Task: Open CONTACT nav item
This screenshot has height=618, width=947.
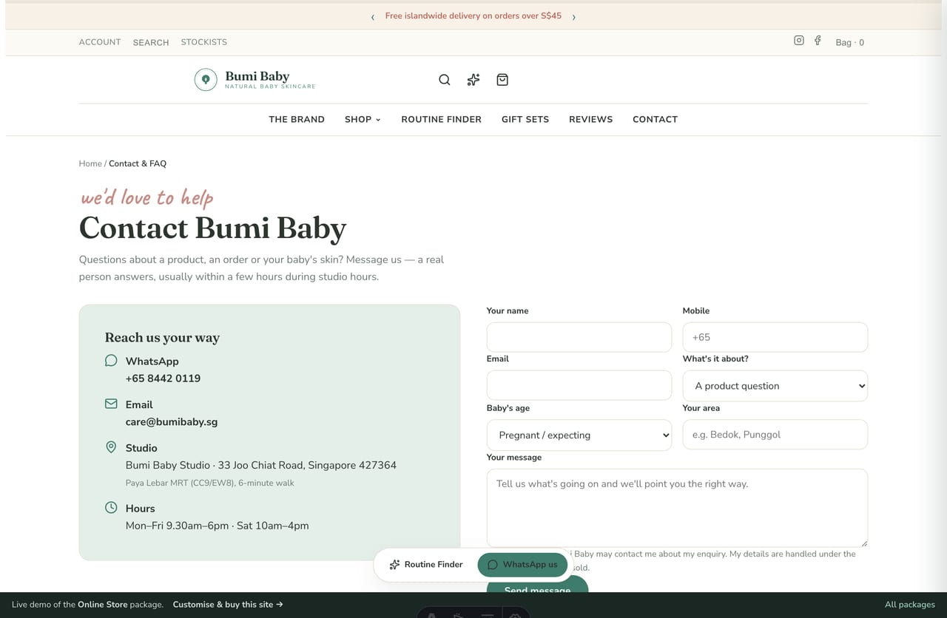Action: click(655, 119)
